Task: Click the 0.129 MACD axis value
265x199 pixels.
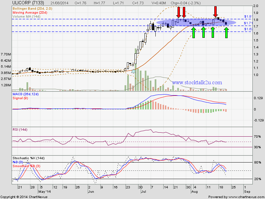Action: [x=259, y=98]
